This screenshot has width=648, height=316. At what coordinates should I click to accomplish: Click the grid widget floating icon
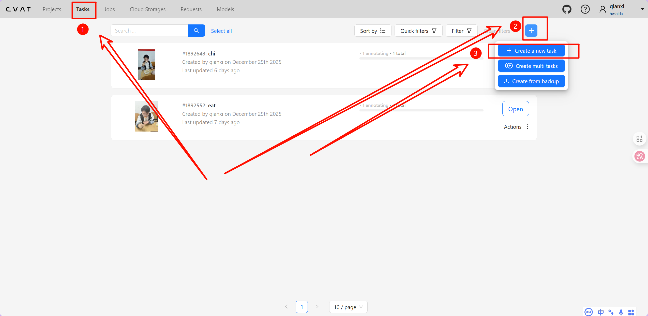(x=639, y=139)
